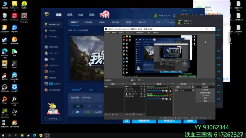Open the Origin desktop shortcut

(x=5, y=100)
